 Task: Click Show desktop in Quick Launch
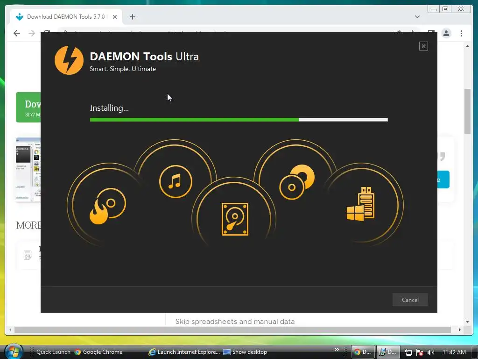click(245, 352)
